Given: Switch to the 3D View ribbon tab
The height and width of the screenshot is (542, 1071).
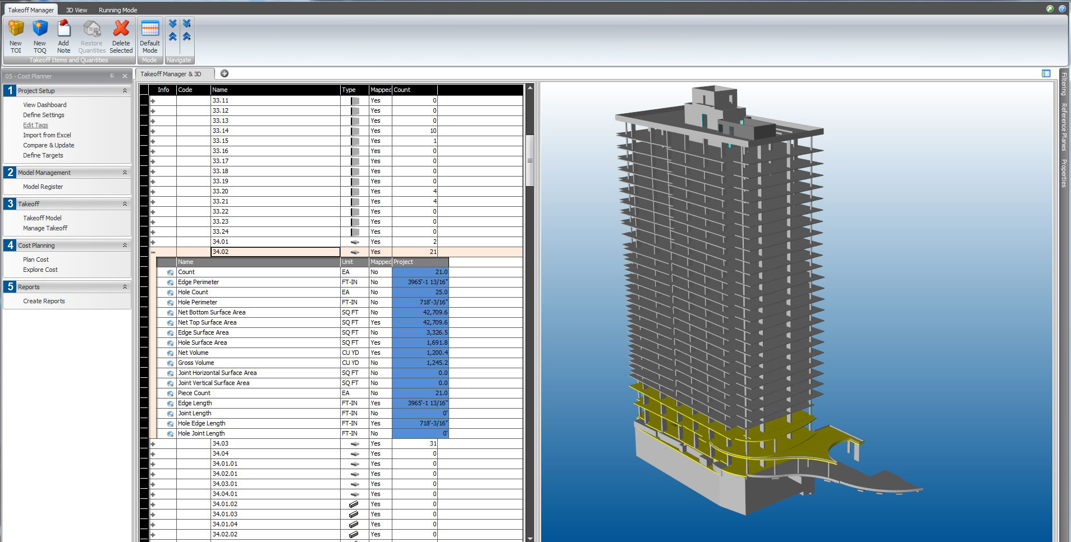Looking at the screenshot, I should coord(76,10).
